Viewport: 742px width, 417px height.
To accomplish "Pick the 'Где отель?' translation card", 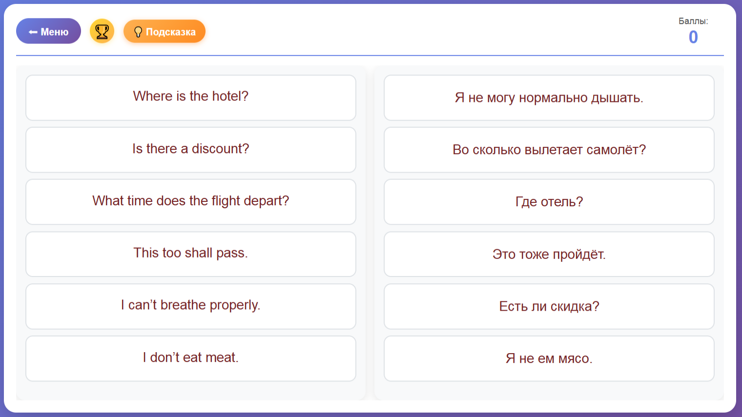I will pos(549,202).
